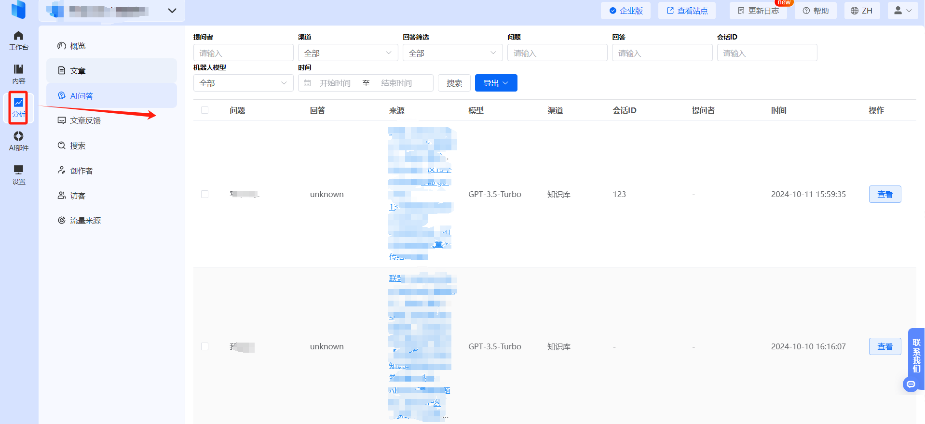
Task: Open the 设置 settings monitor icon
Action: pyautogui.click(x=18, y=170)
